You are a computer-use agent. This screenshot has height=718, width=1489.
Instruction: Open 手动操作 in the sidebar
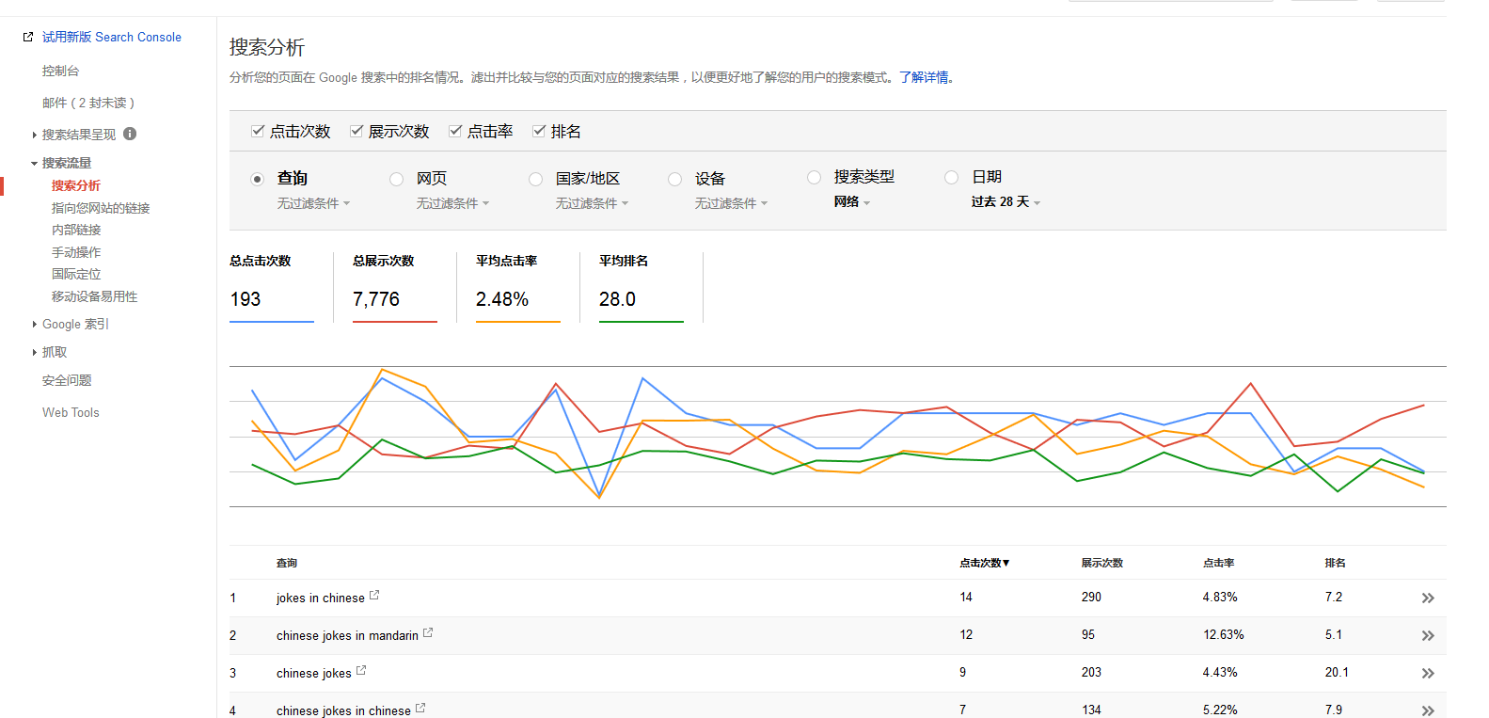[x=76, y=252]
